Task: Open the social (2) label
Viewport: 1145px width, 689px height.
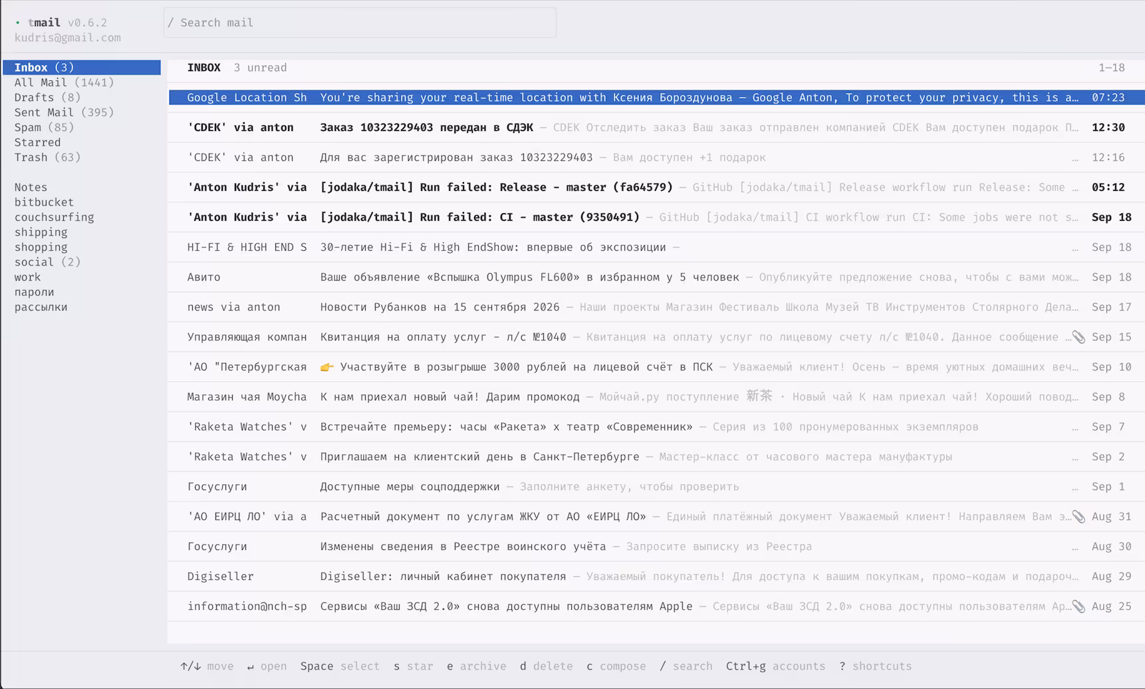Action: tap(47, 262)
